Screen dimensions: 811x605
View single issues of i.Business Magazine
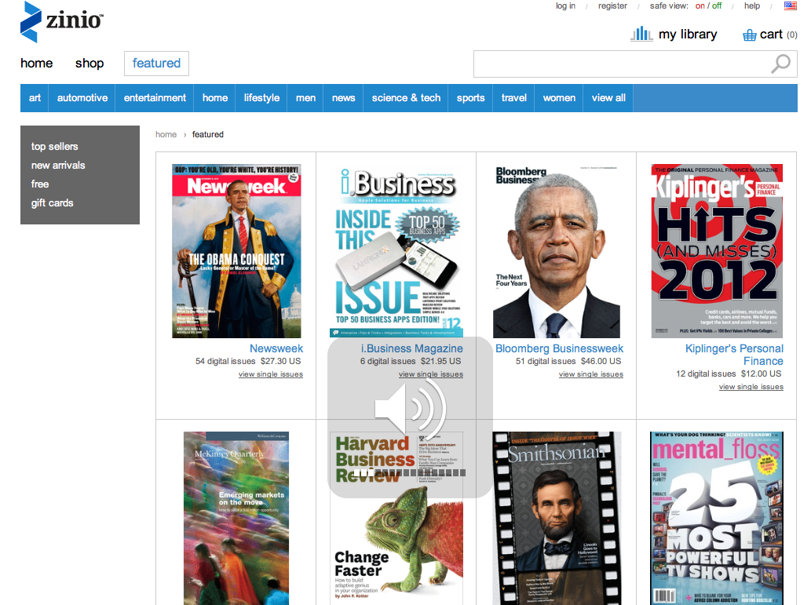pyautogui.click(x=431, y=374)
